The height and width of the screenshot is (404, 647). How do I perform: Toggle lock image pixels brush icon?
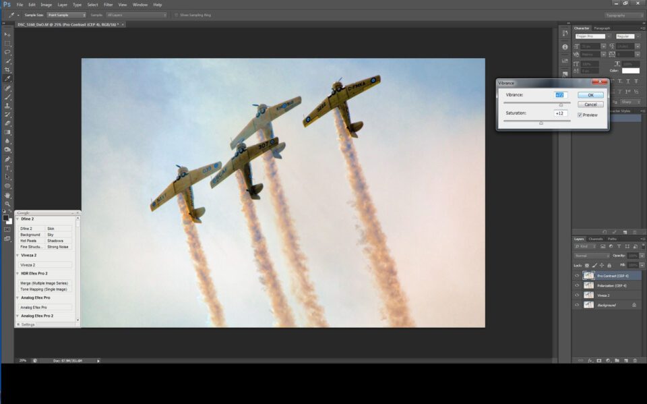[594, 265]
